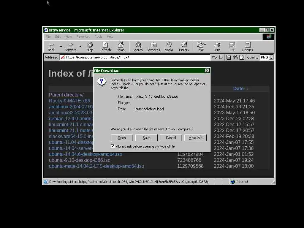Click the question mark icon in File Download

pos(102,82)
